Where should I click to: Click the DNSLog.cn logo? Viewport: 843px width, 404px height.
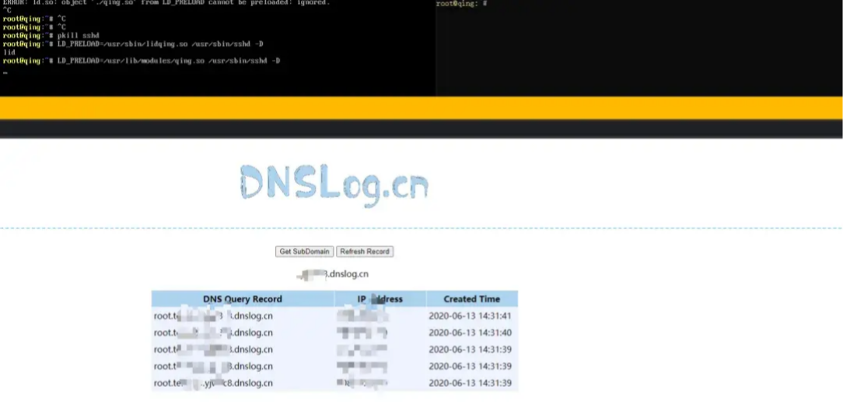334,186
